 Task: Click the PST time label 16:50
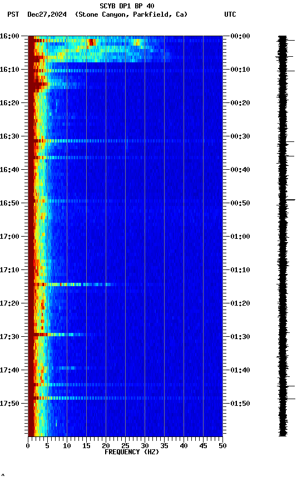(9, 203)
